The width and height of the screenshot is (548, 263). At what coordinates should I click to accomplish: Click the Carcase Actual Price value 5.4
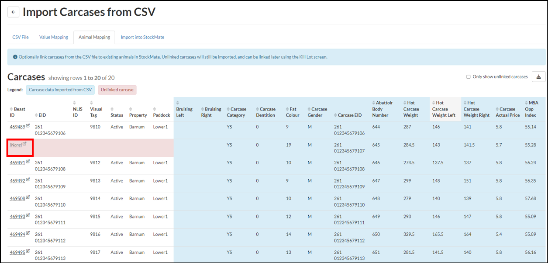tap(499, 235)
